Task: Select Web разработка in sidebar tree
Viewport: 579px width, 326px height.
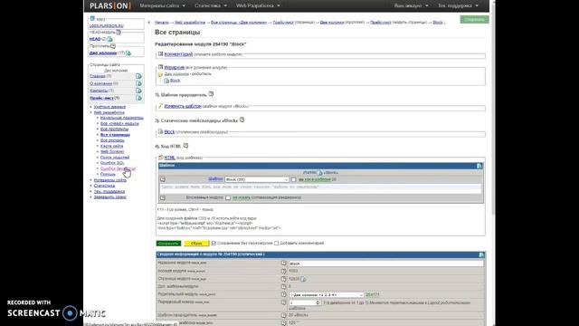Action: [109, 112]
